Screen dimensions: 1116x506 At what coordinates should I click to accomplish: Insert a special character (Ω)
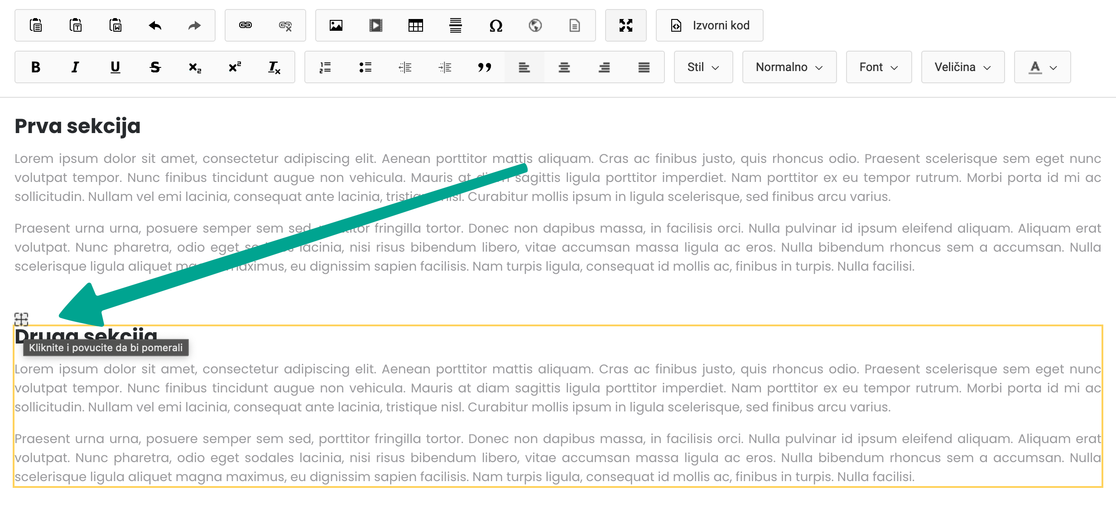point(495,26)
